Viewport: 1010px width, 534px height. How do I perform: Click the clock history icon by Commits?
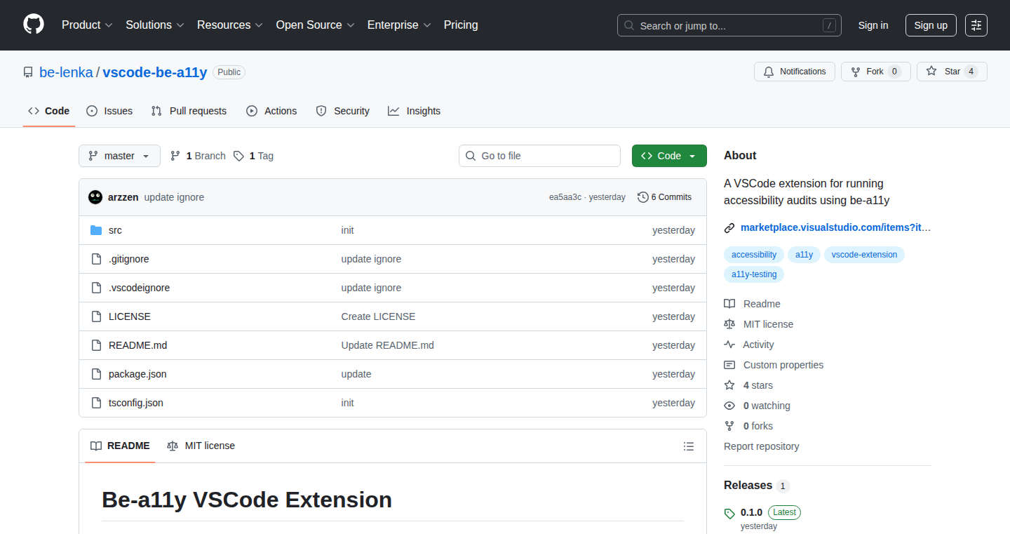(x=642, y=197)
